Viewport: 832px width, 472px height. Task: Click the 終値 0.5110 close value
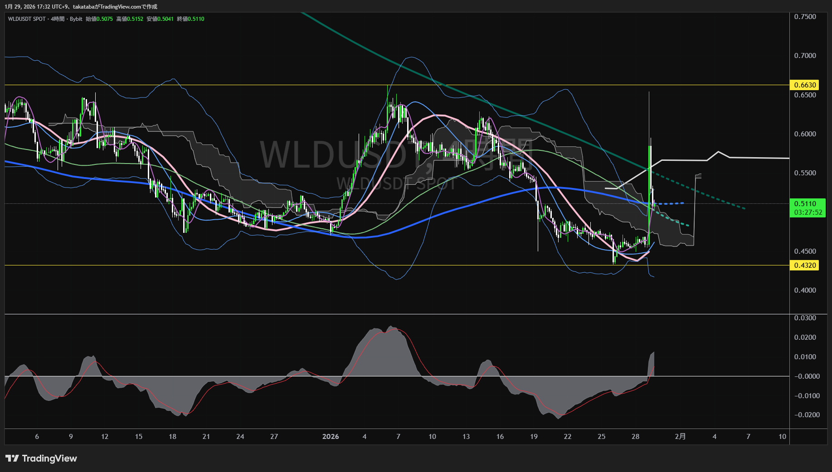click(x=190, y=19)
